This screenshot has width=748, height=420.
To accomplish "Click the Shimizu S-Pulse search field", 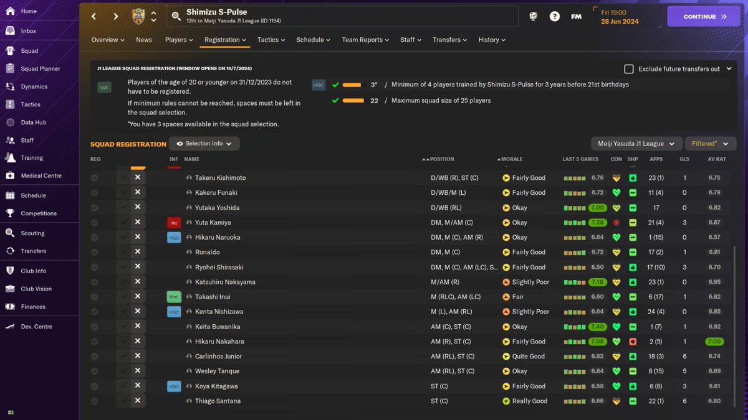I will click(342, 17).
